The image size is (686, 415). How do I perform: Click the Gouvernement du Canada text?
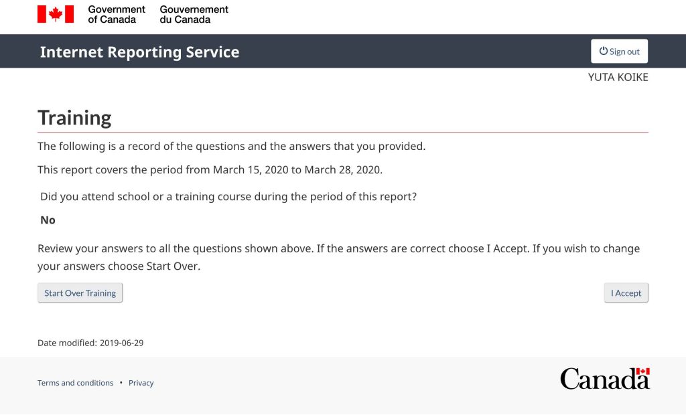pyautogui.click(x=194, y=15)
